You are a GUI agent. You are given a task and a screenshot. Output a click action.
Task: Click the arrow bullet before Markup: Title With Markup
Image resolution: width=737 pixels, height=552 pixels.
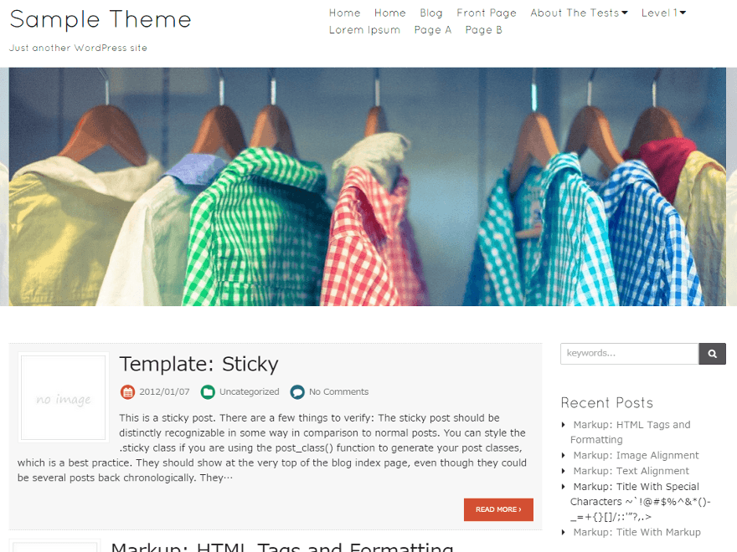tap(563, 532)
